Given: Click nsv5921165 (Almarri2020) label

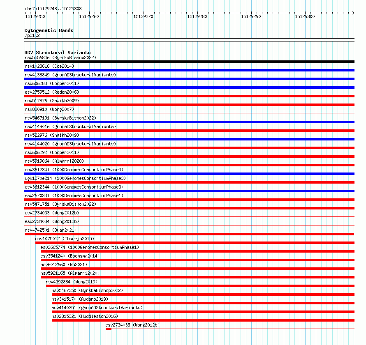Looking at the screenshot, I should click(70, 273).
